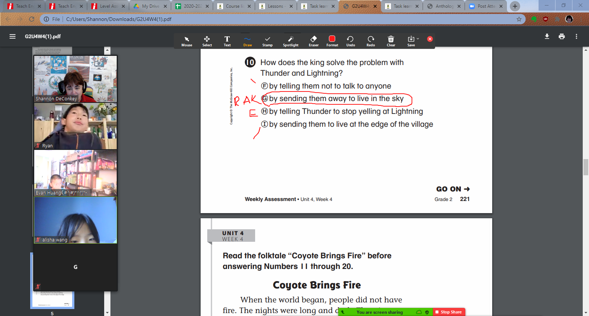This screenshot has height=316, width=589.
Task: Close the G2U4W4 tab
Action: coord(375,6)
